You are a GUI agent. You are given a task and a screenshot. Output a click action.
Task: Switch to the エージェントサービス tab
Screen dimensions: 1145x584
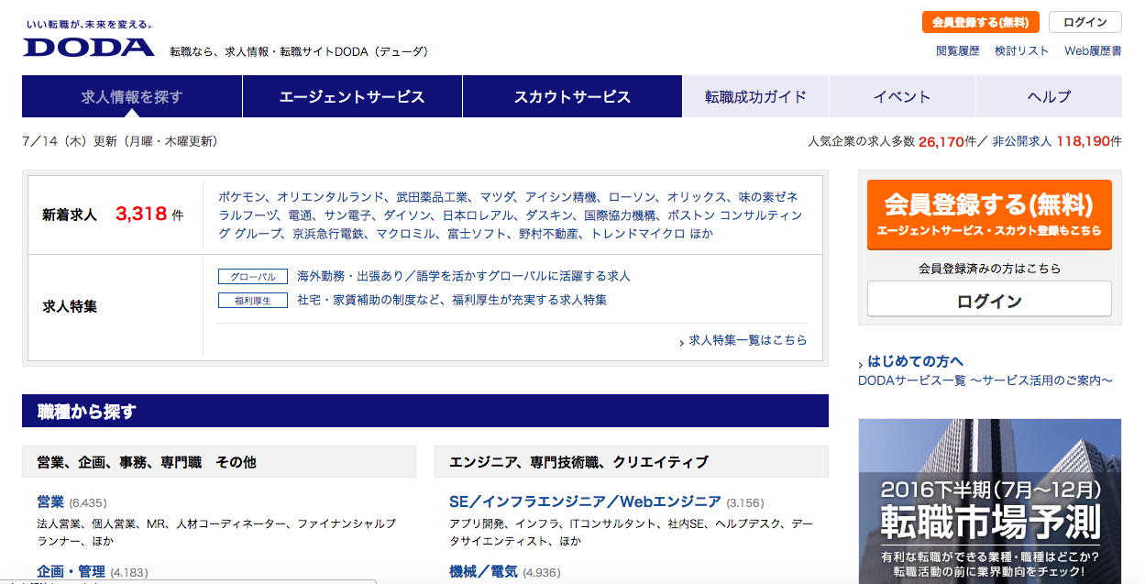(x=352, y=96)
